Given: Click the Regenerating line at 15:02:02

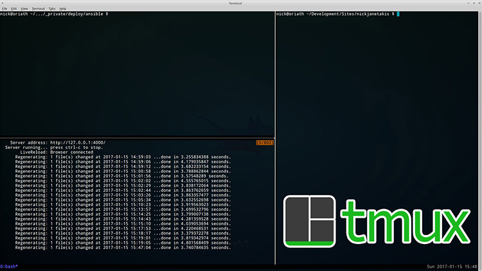Looking at the screenshot, I should click(x=123, y=180).
